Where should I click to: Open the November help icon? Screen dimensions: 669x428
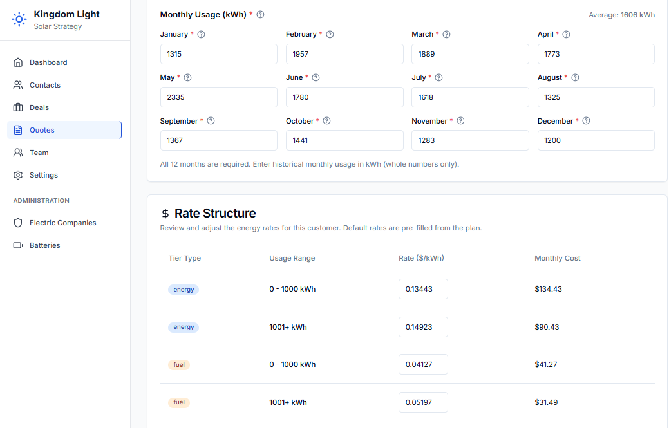[460, 120]
